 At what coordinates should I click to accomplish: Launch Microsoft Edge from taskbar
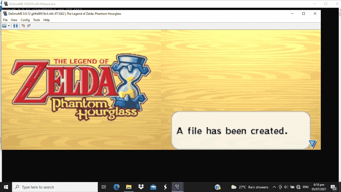(x=116, y=187)
